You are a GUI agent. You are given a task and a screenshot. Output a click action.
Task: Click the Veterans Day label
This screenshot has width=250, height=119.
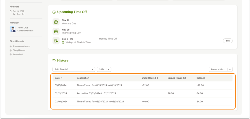click(69, 24)
